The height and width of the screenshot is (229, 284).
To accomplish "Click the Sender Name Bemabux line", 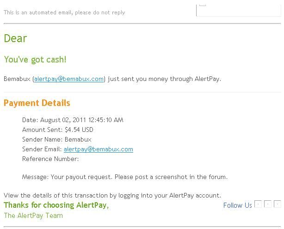I will (x=57, y=140).
